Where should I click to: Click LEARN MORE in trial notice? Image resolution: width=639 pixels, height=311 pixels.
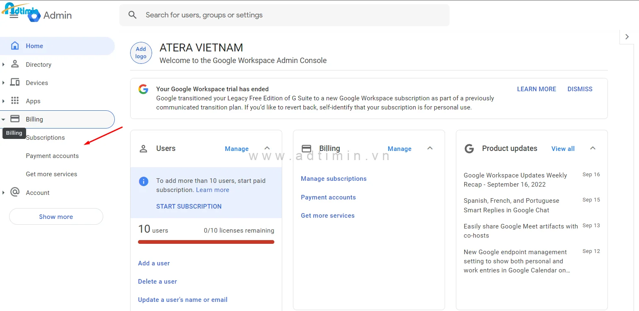tap(537, 89)
